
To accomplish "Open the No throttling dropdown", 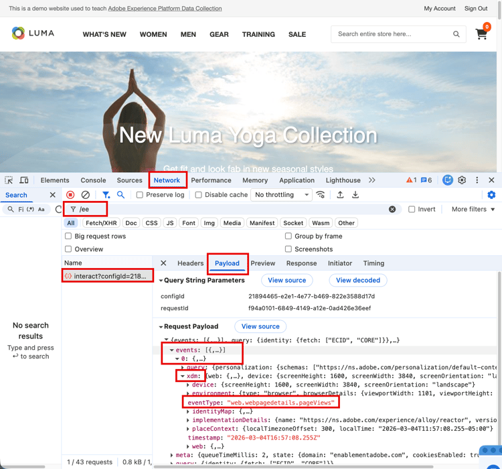I will (282, 195).
